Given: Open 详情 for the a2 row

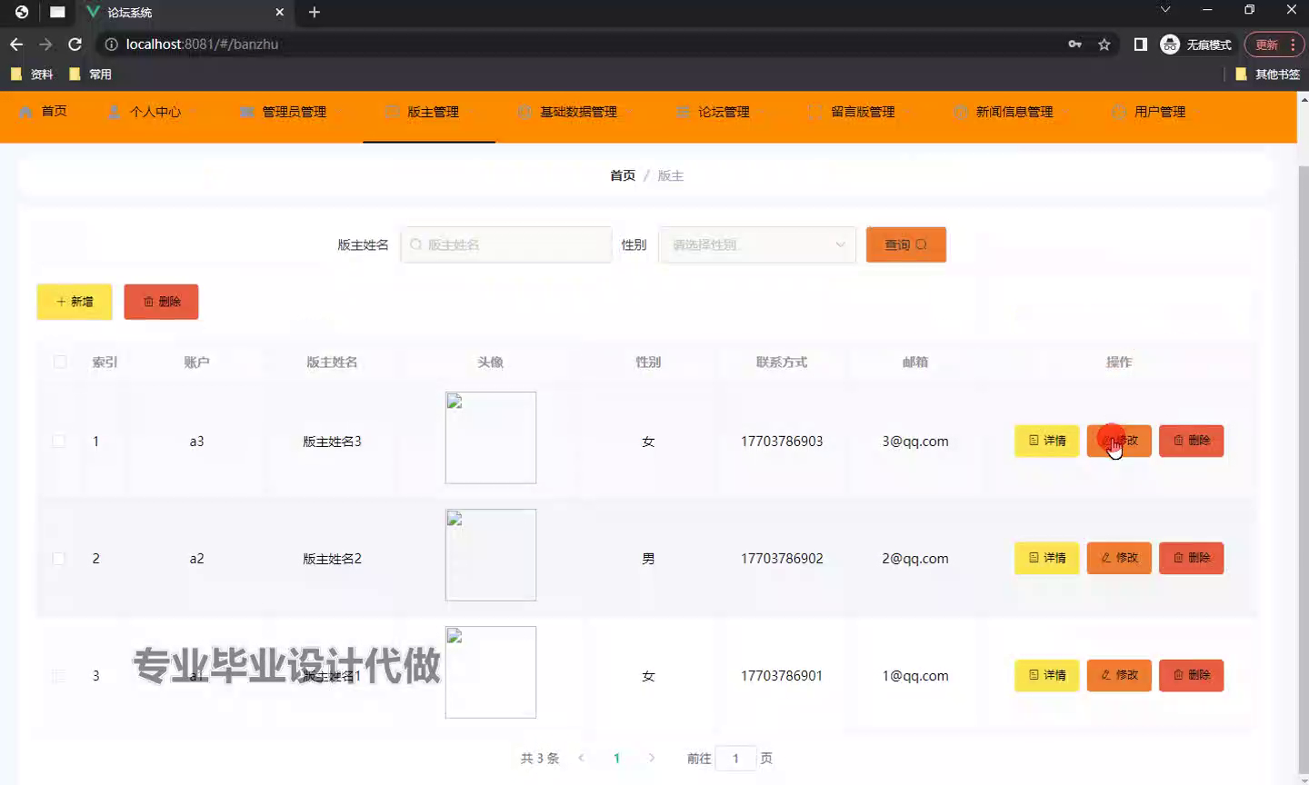Looking at the screenshot, I should point(1047,558).
